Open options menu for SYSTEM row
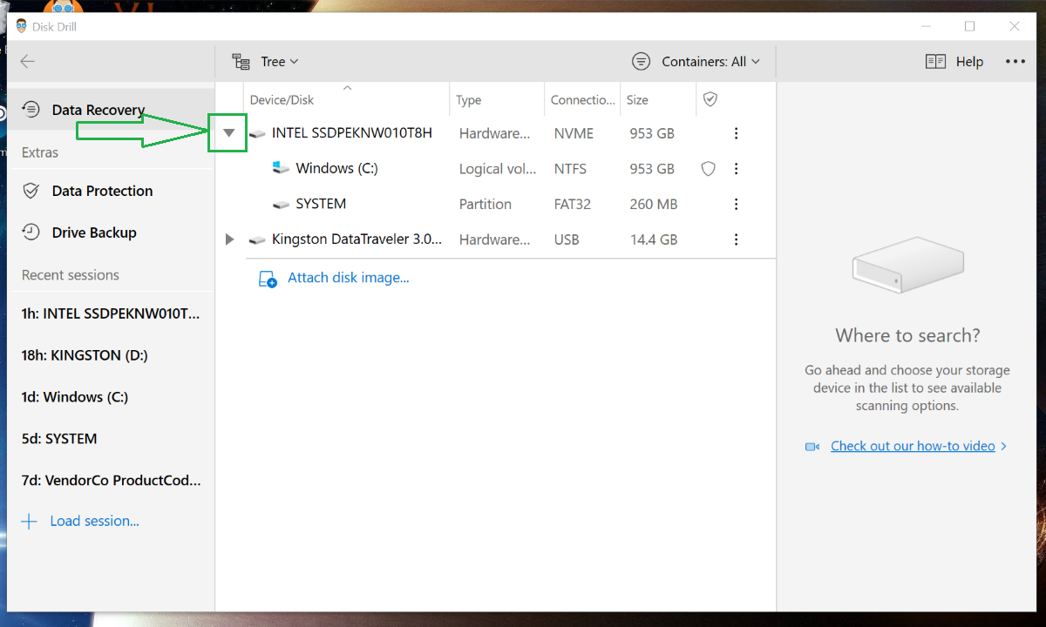 point(737,204)
